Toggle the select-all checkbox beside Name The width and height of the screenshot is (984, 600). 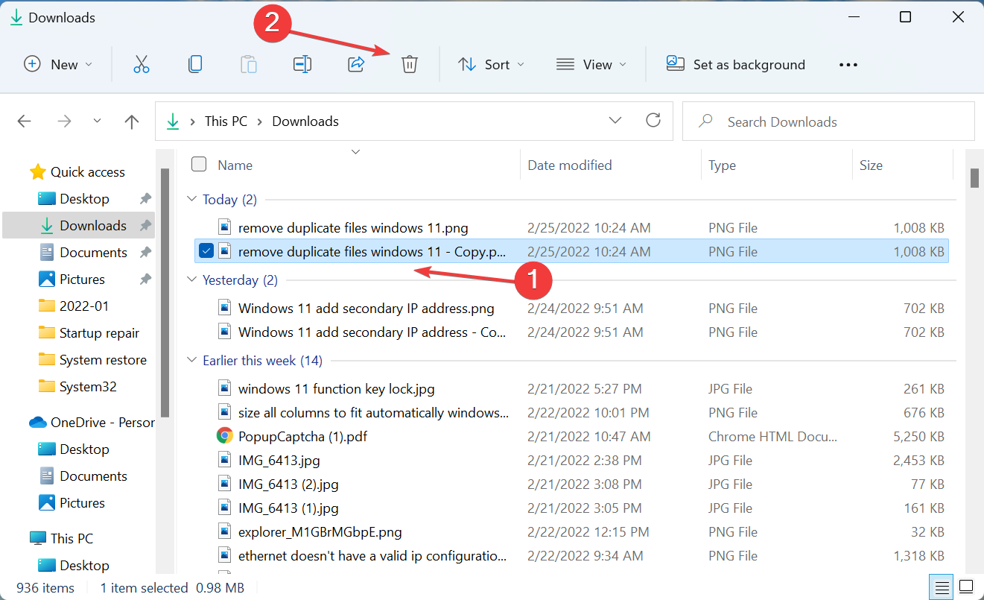(199, 165)
